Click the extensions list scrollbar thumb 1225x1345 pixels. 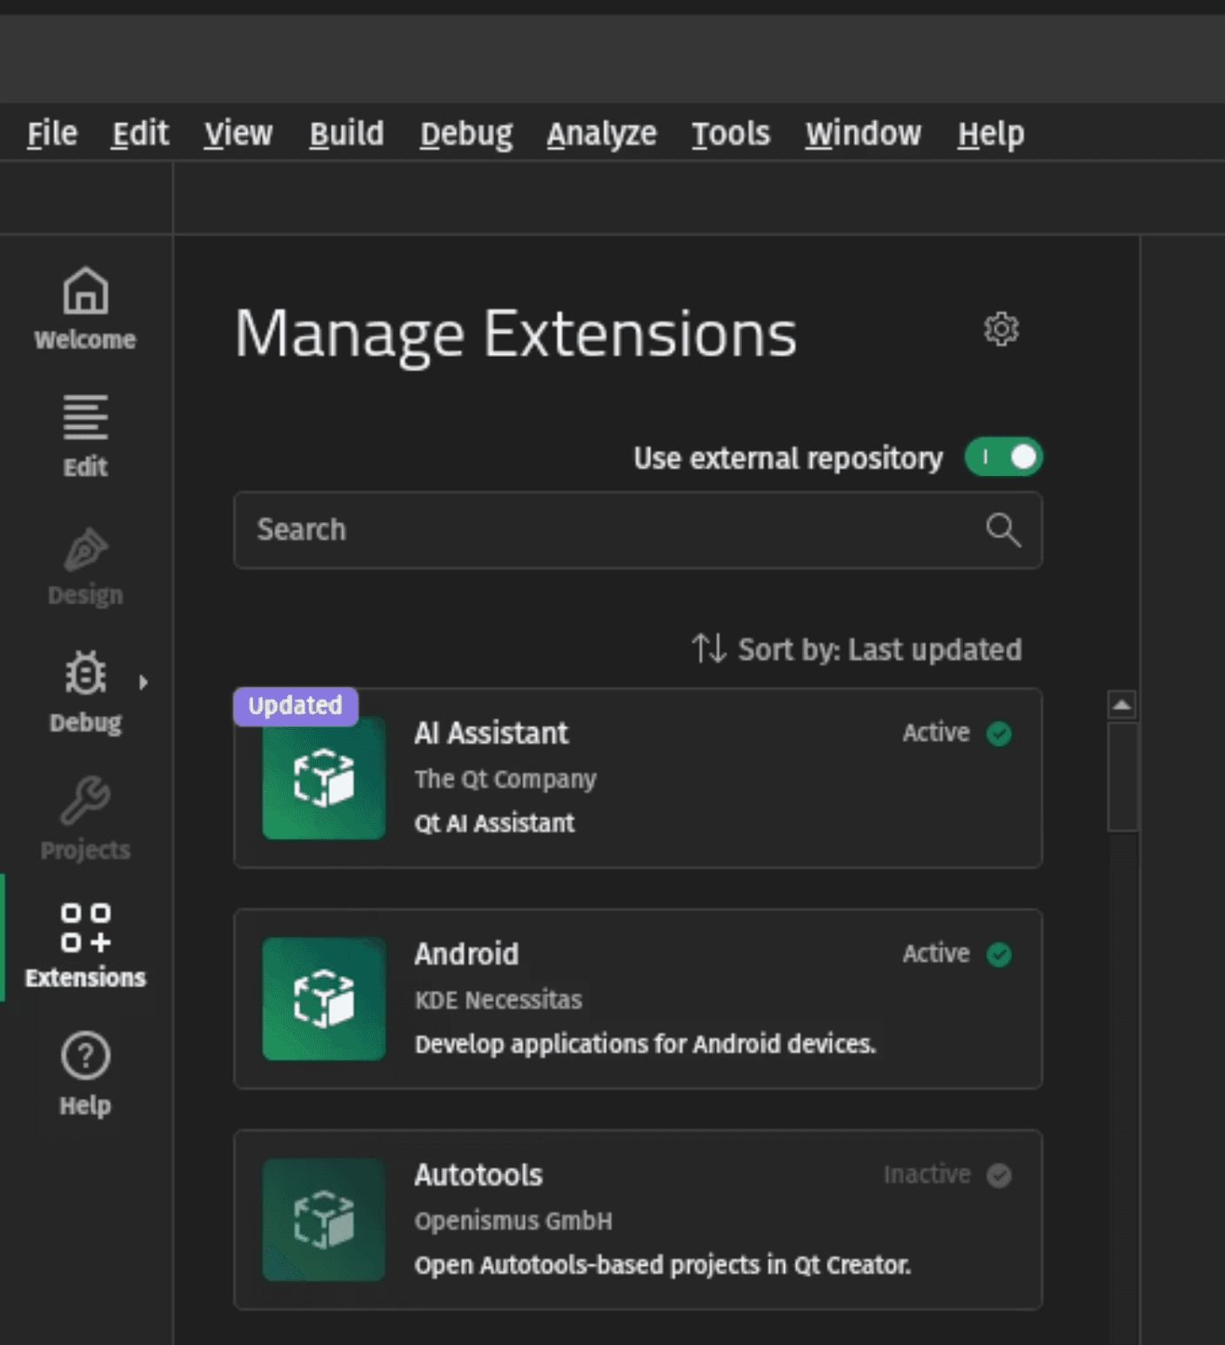1122,777
